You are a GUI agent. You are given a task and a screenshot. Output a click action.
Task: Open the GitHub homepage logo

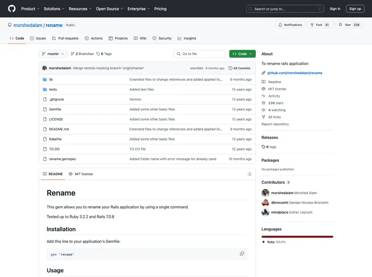pyautogui.click(x=12, y=9)
